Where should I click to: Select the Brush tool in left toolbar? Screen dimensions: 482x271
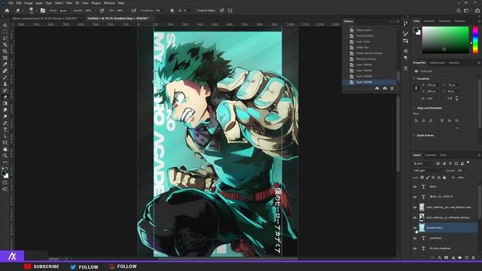click(5, 78)
